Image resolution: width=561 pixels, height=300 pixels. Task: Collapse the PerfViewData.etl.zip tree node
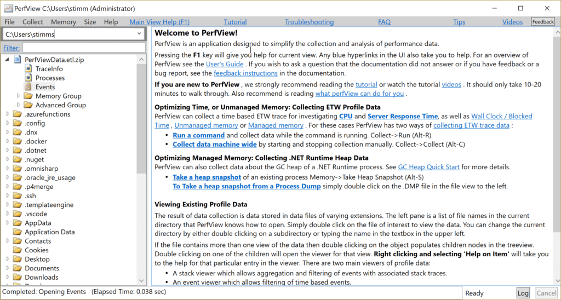(x=8, y=60)
